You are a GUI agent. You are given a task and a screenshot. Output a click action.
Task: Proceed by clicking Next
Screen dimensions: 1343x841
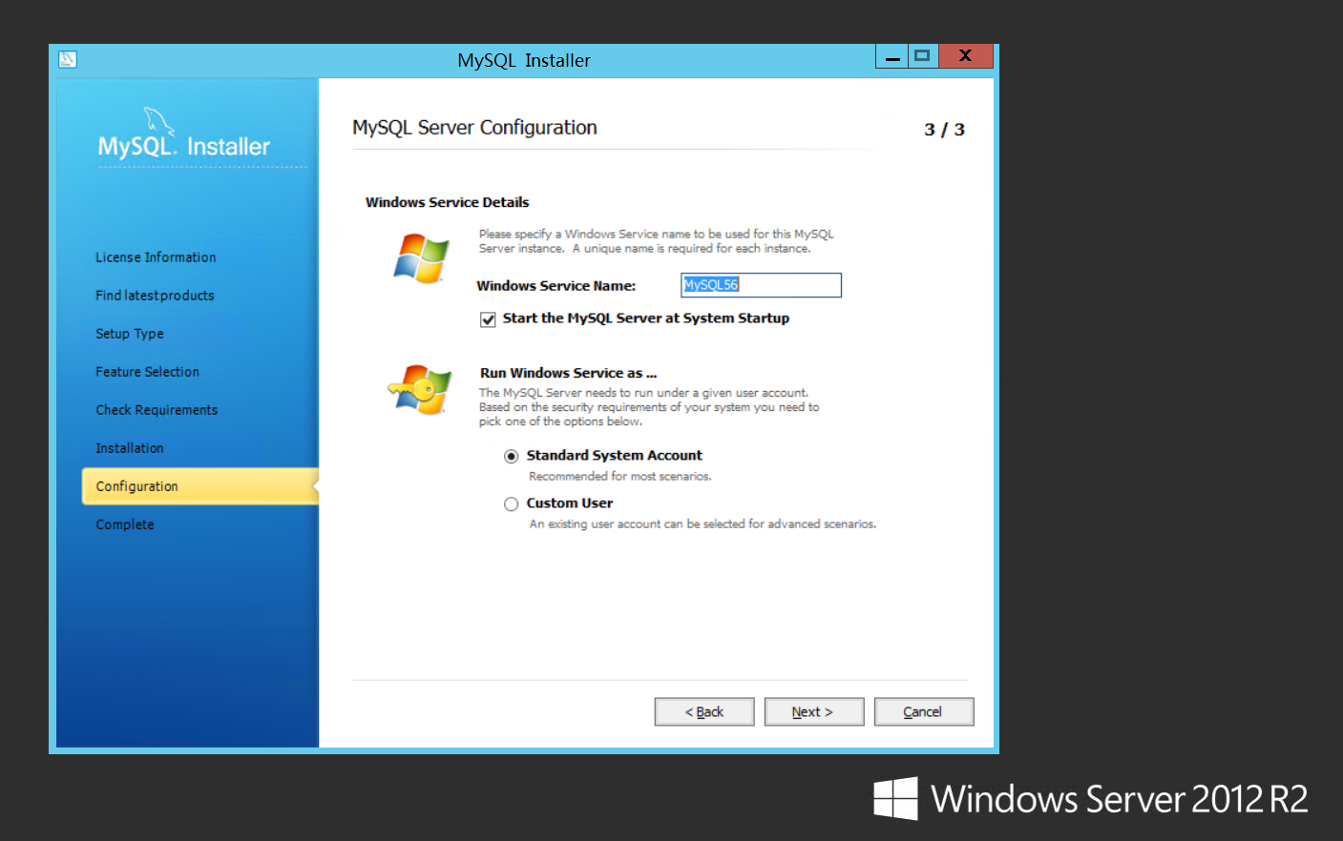[814, 712]
